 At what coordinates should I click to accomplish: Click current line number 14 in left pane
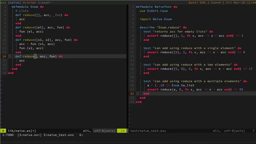pyautogui.click(x=4, y=56)
